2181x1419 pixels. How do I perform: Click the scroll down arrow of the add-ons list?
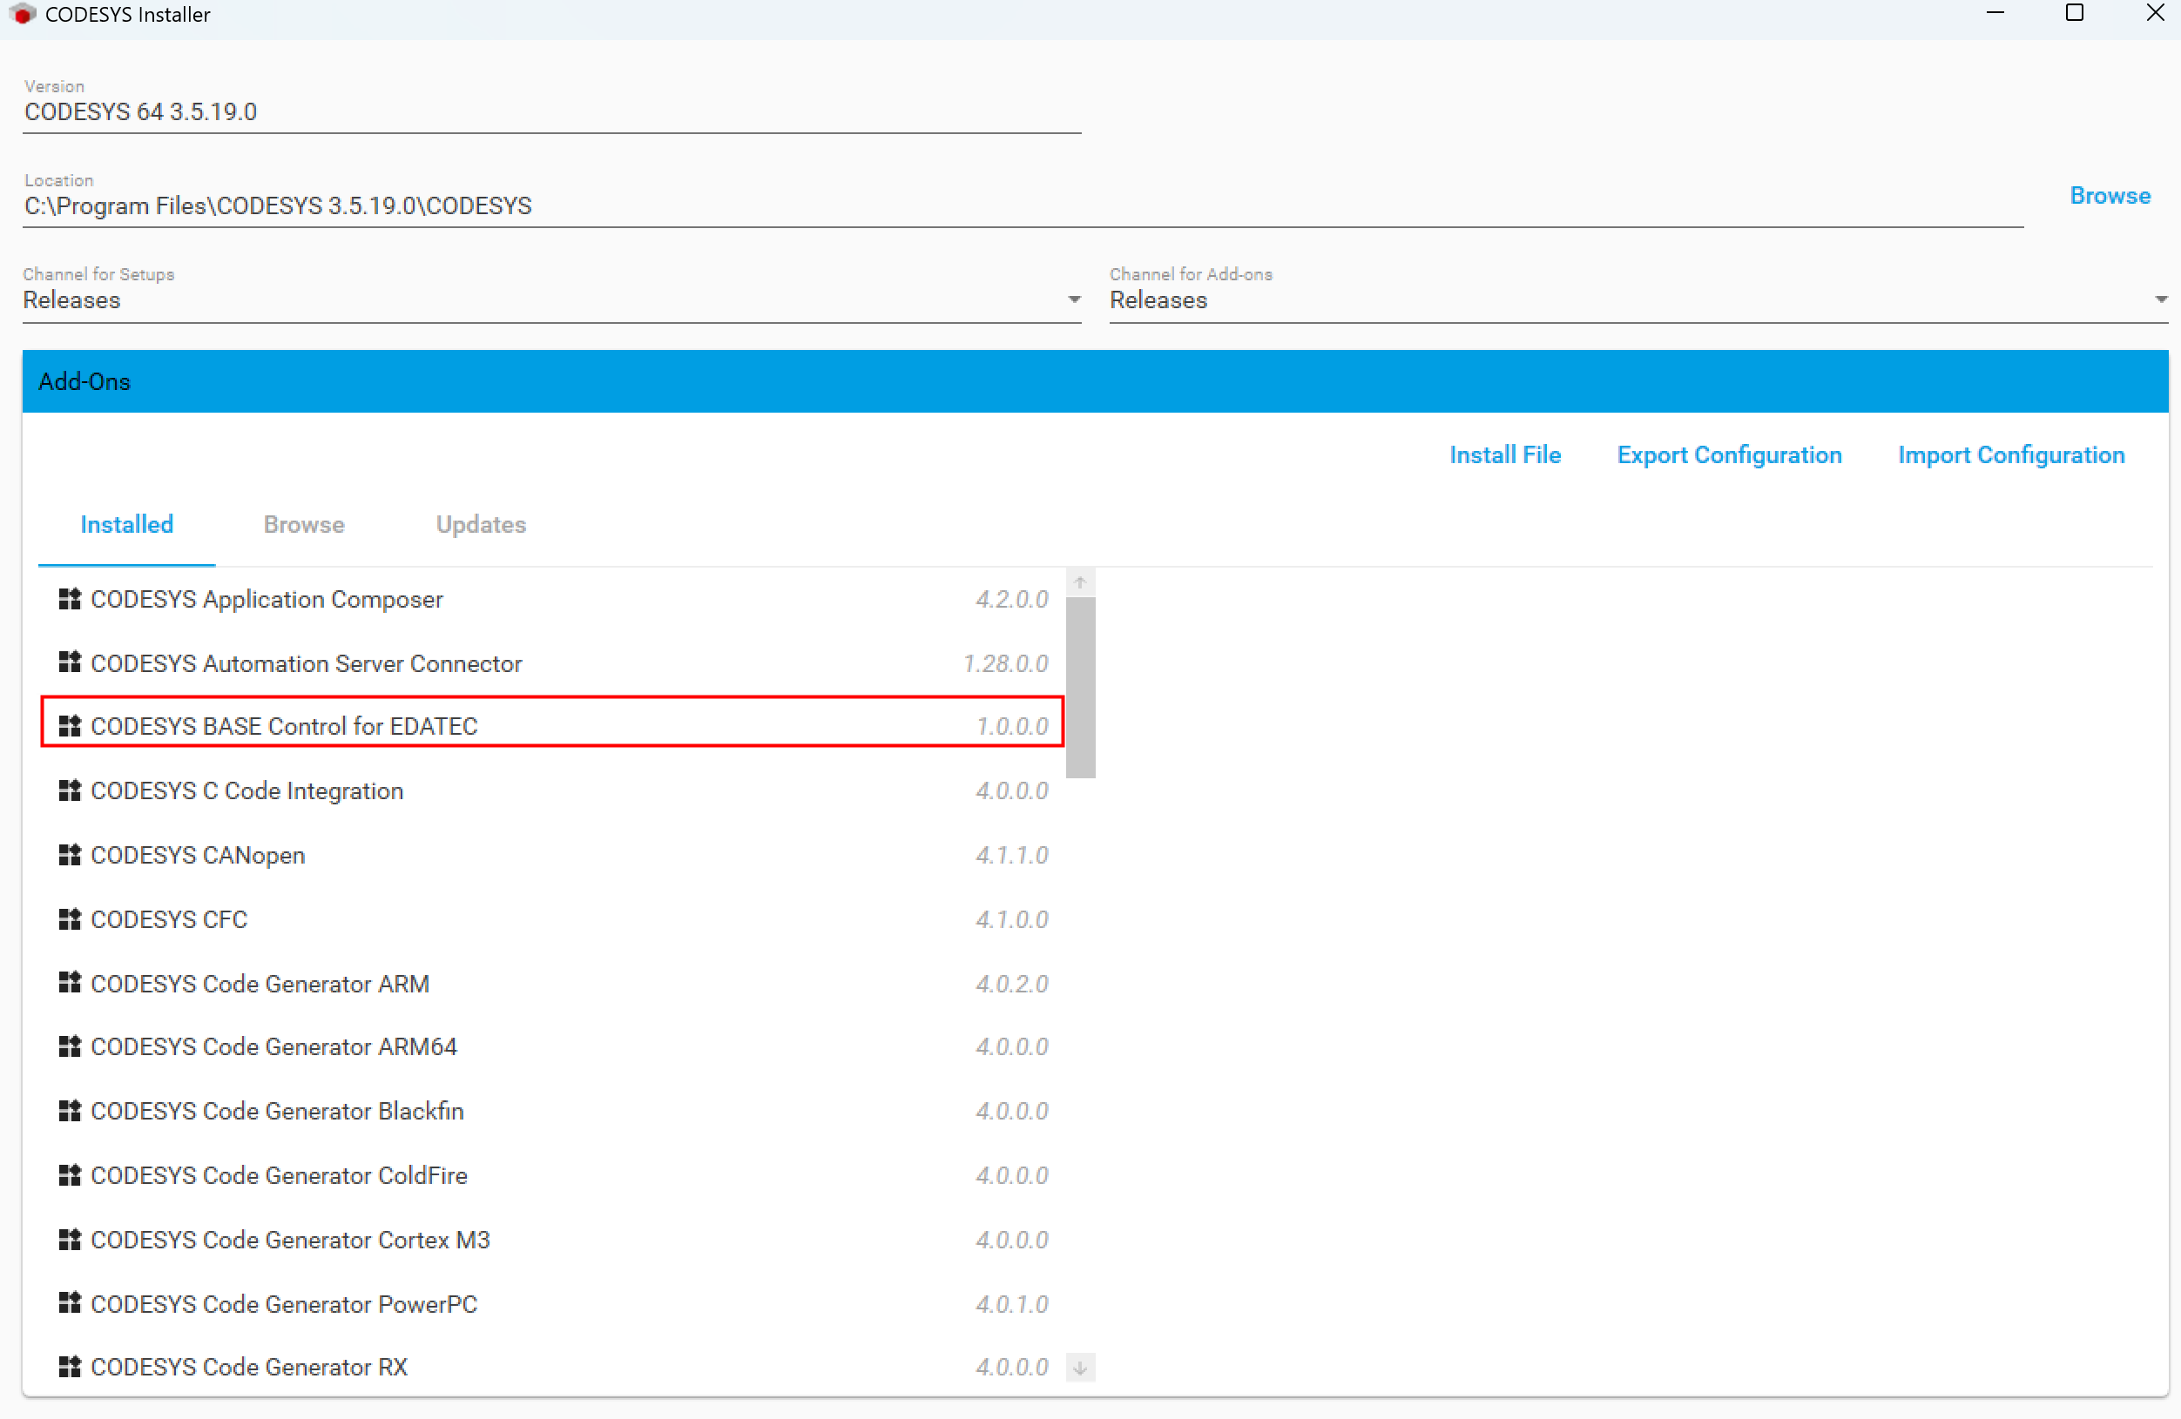point(1079,1368)
